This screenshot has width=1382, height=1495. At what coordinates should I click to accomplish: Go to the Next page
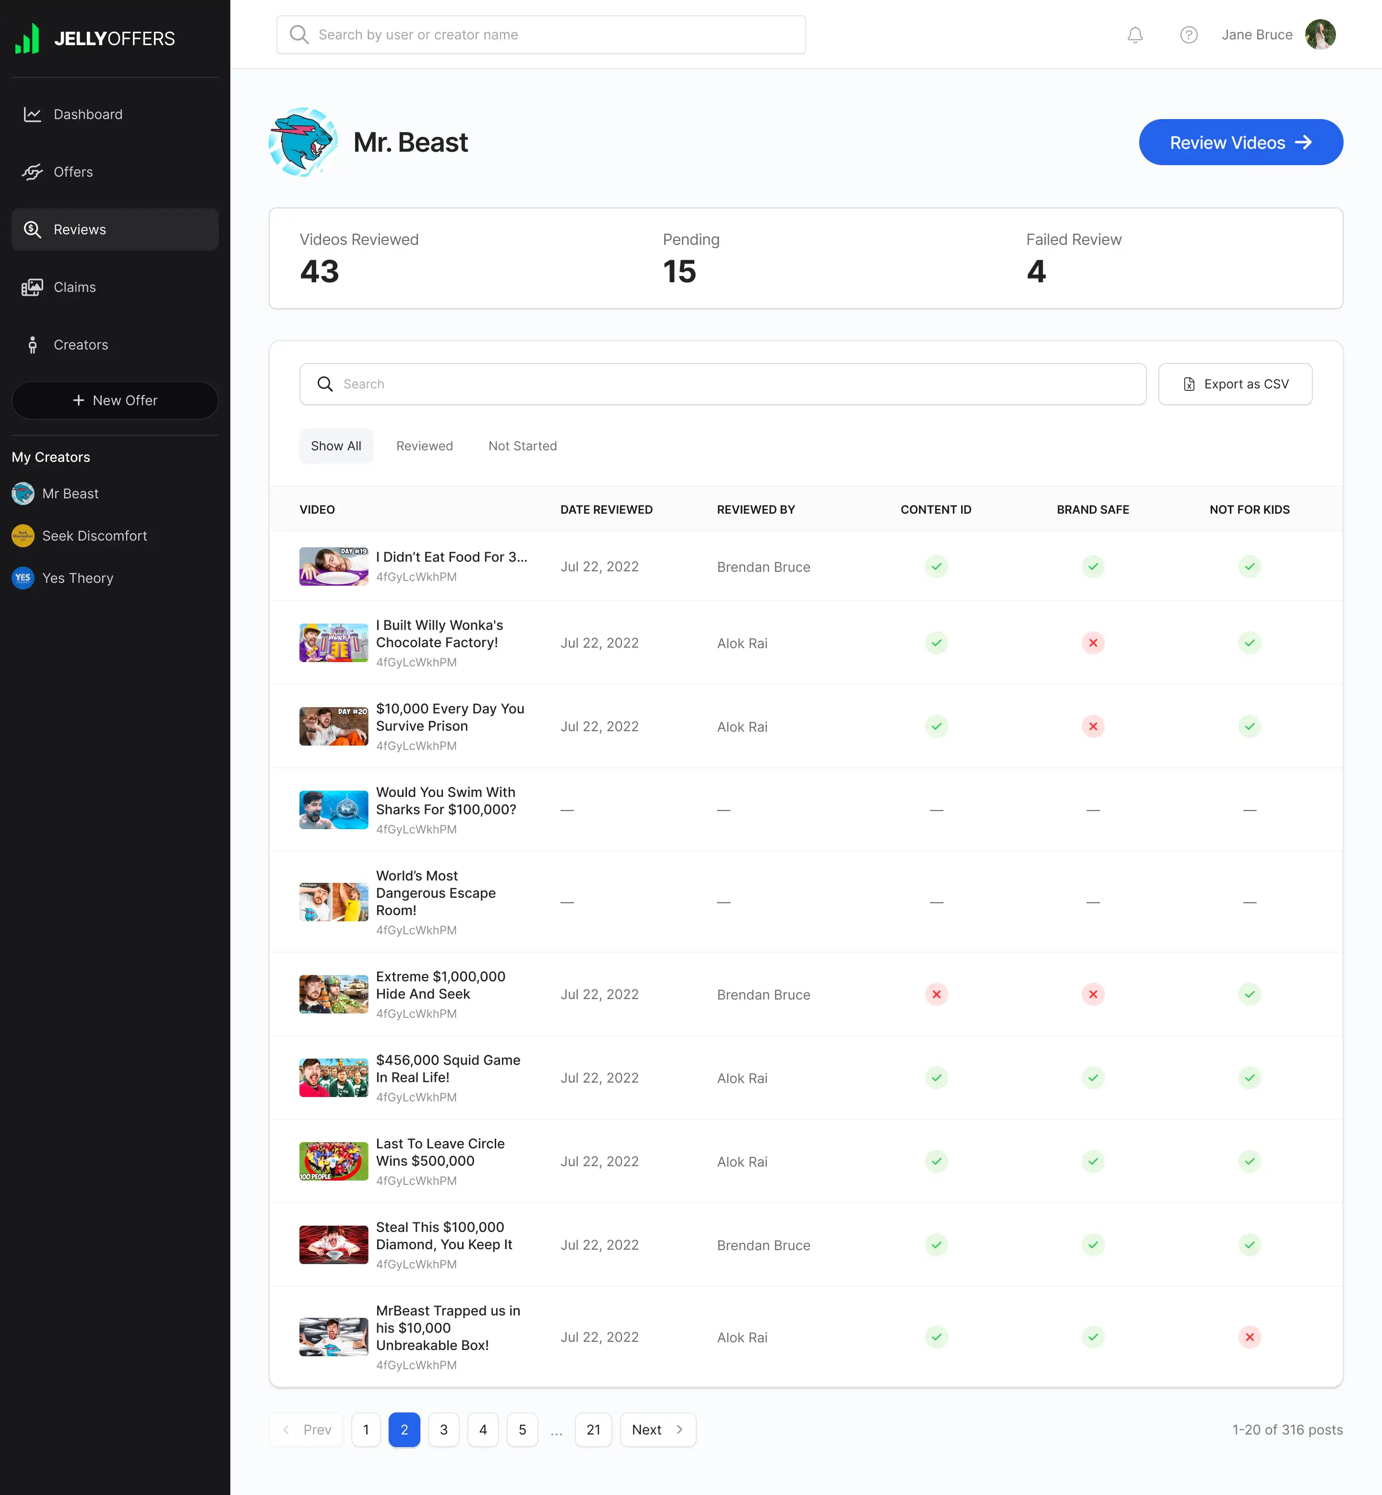pos(658,1430)
